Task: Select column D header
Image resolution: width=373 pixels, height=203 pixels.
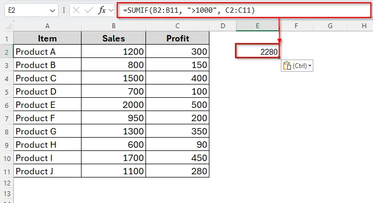Action: [x=223, y=26]
